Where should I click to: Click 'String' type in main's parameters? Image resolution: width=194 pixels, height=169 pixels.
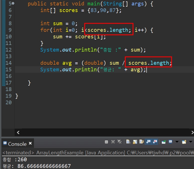point(113,4)
